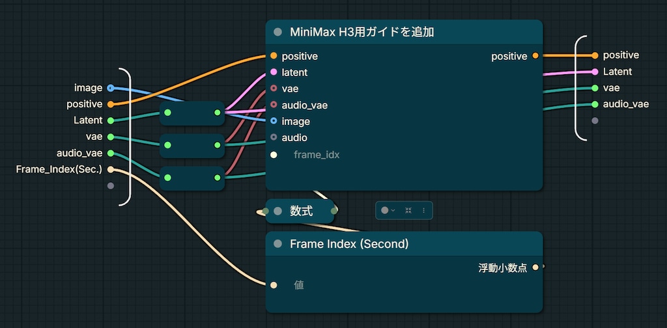The image size is (667, 328).
Task: Click the audio_vae label on the right output panel
Action: pos(626,104)
